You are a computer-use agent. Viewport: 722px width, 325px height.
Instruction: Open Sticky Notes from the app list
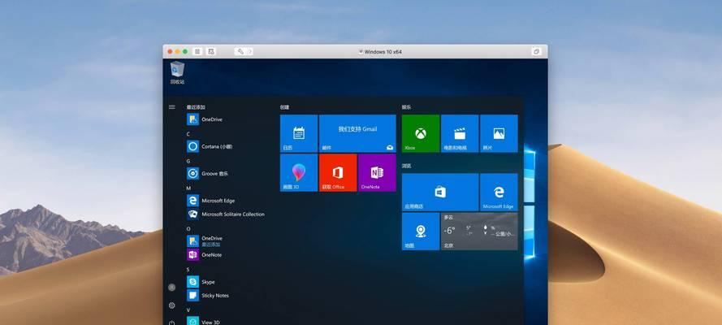coord(208,295)
